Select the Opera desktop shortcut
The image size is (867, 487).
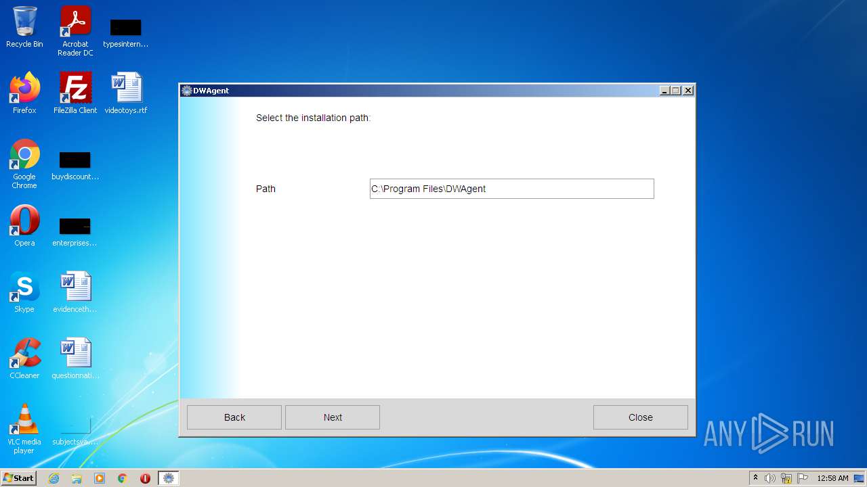[24, 226]
